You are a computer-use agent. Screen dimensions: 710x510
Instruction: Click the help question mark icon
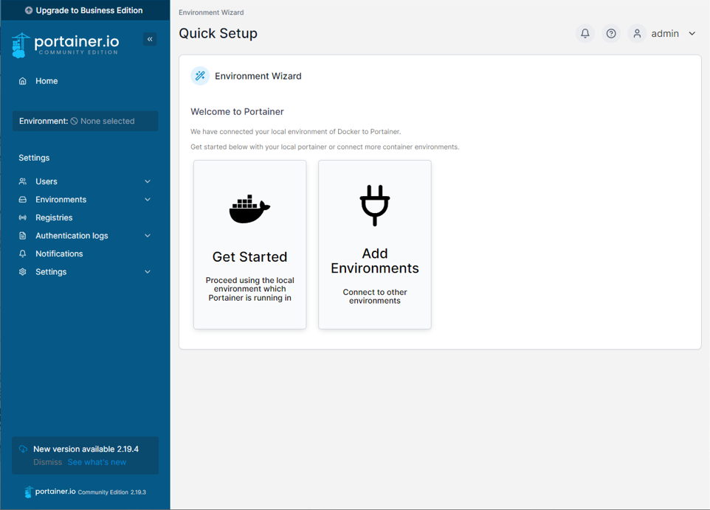coord(610,33)
